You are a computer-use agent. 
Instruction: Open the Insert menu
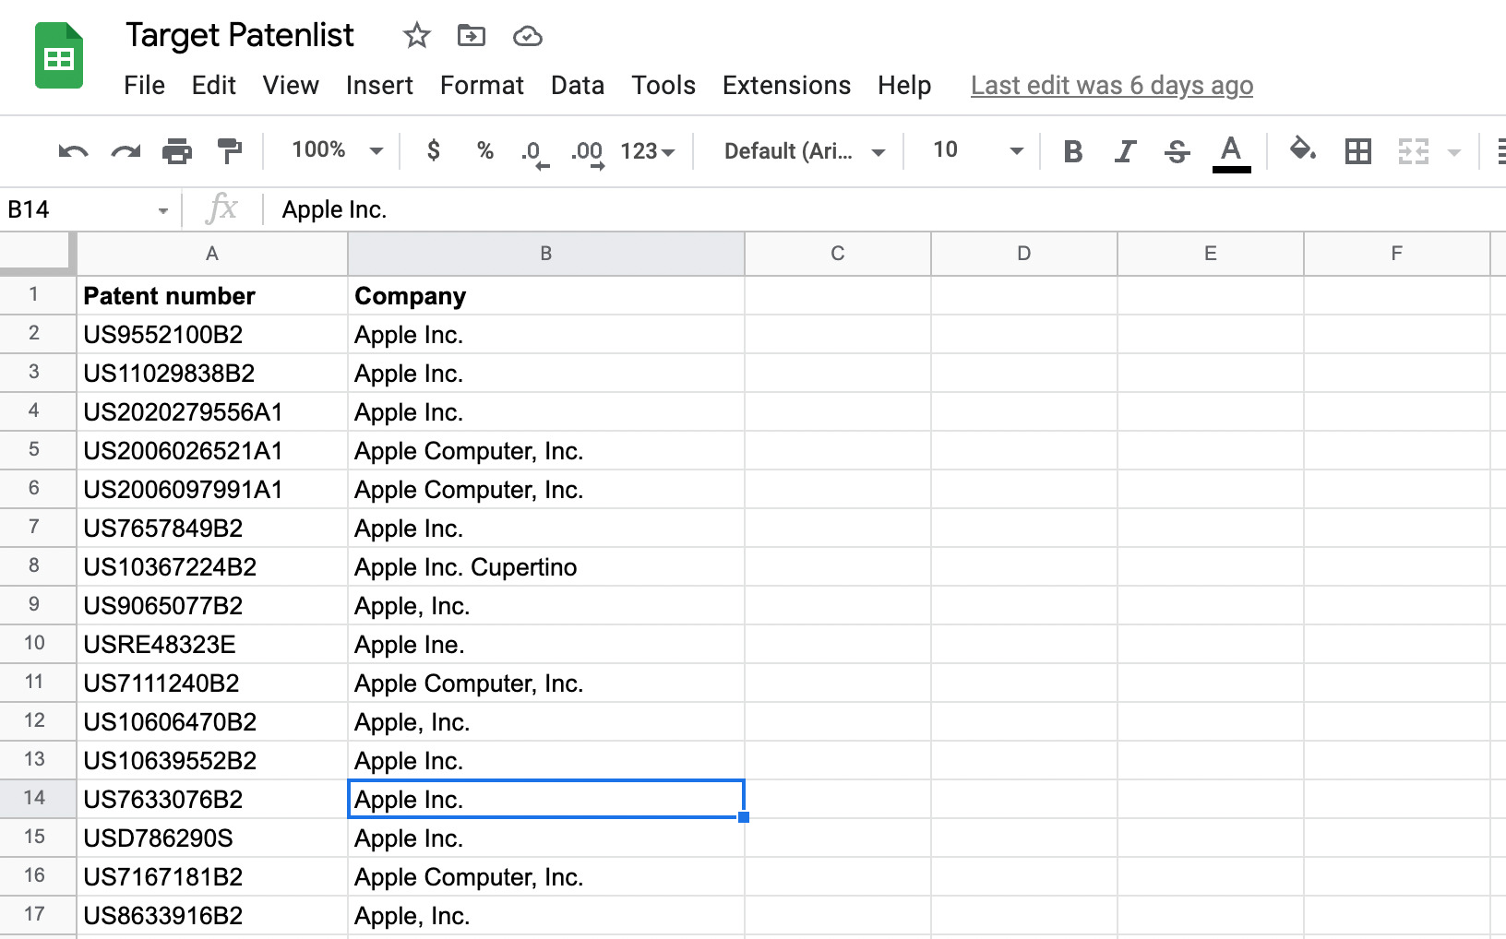click(379, 86)
